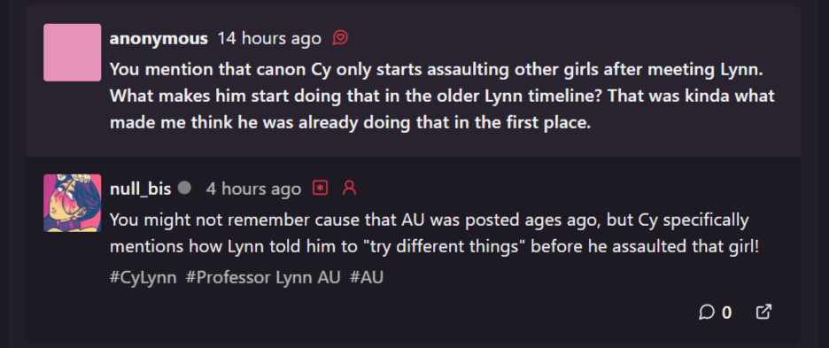Image resolution: width=829 pixels, height=348 pixels.
Task: Click the 4 hours ago timestamp
Action: coord(254,189)
